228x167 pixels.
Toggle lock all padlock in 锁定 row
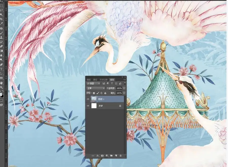click(105, 93)
